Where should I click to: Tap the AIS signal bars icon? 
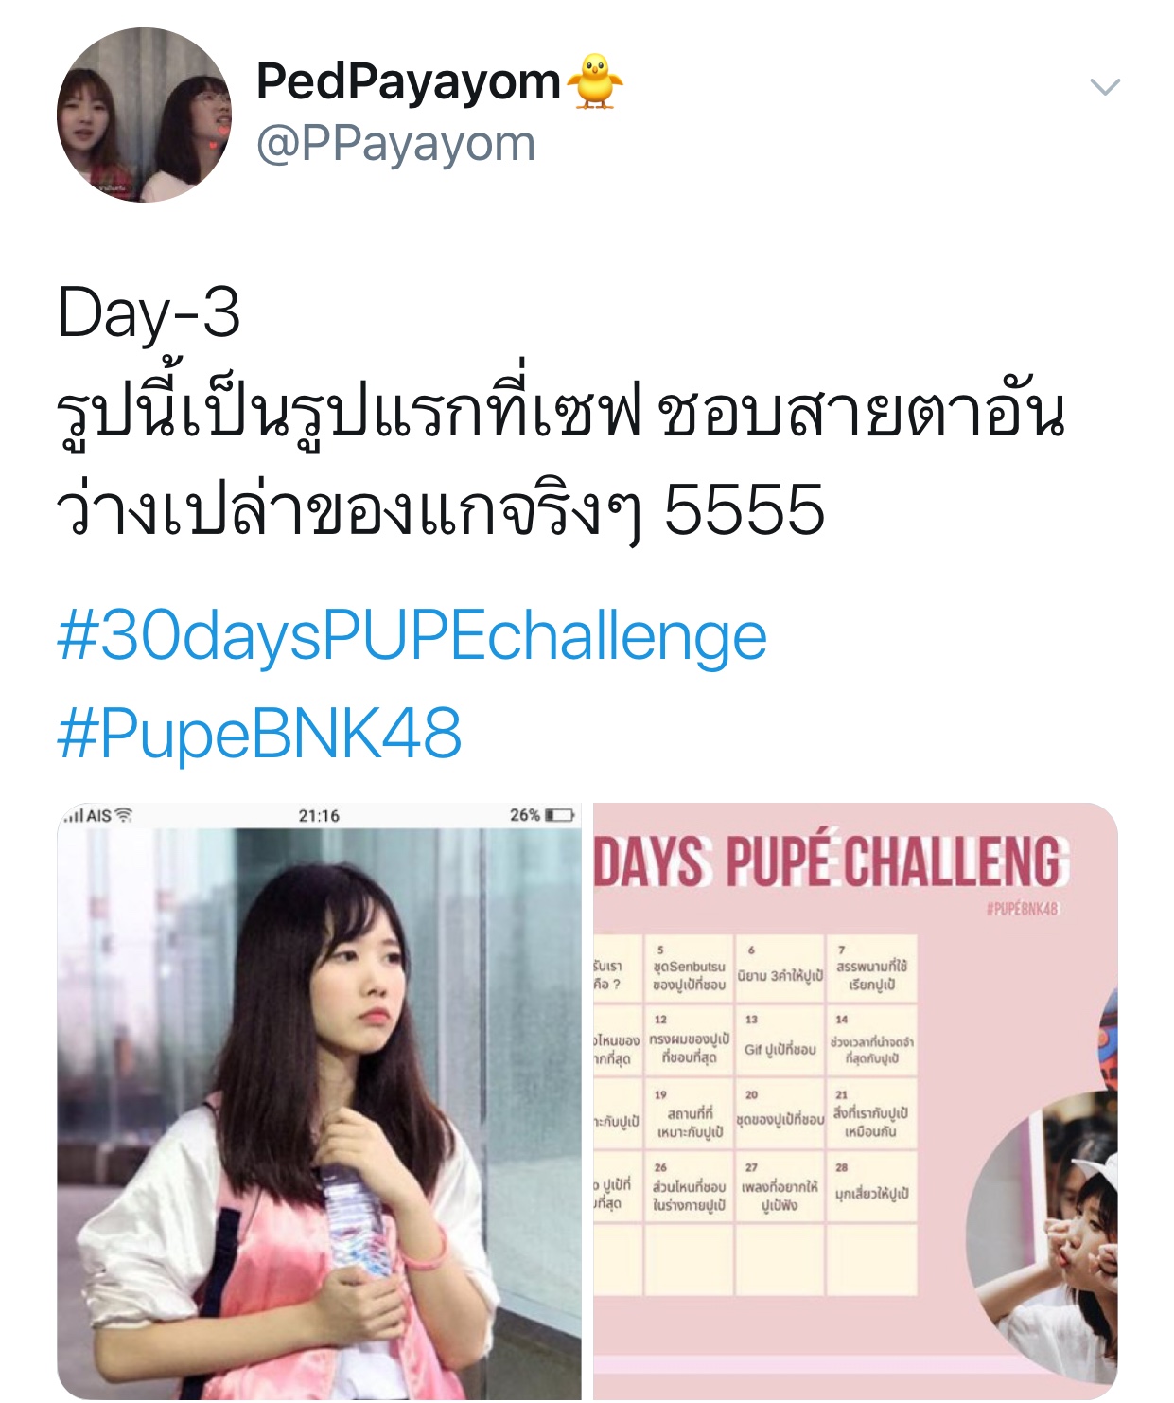tap(74, 815)
